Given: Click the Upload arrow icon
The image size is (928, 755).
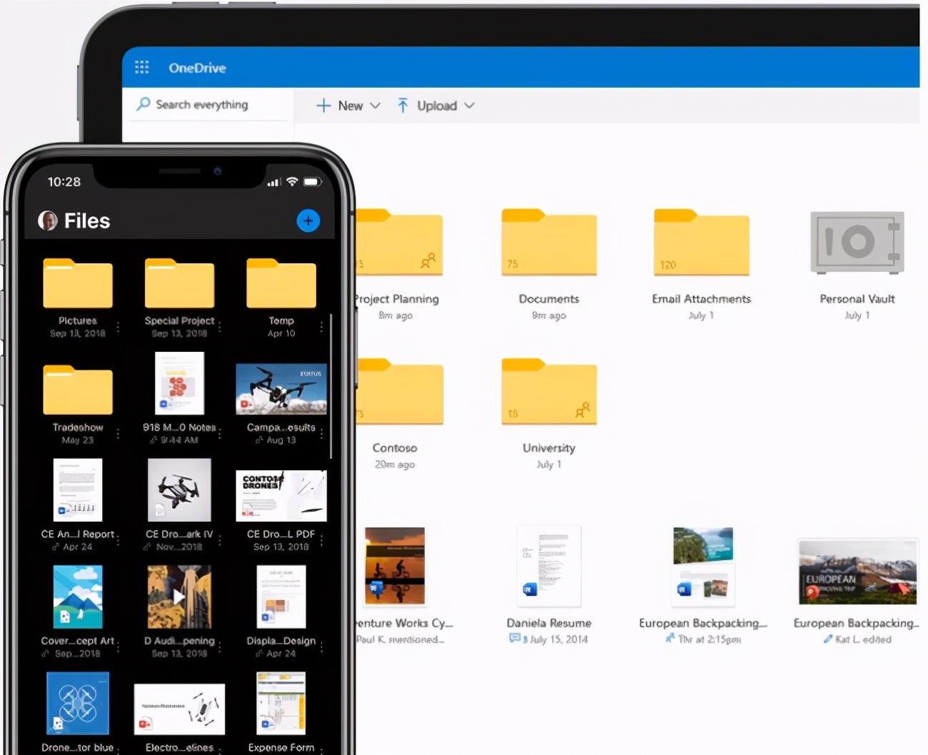Looking at the screenshot, I should click(x=403, y=105).
